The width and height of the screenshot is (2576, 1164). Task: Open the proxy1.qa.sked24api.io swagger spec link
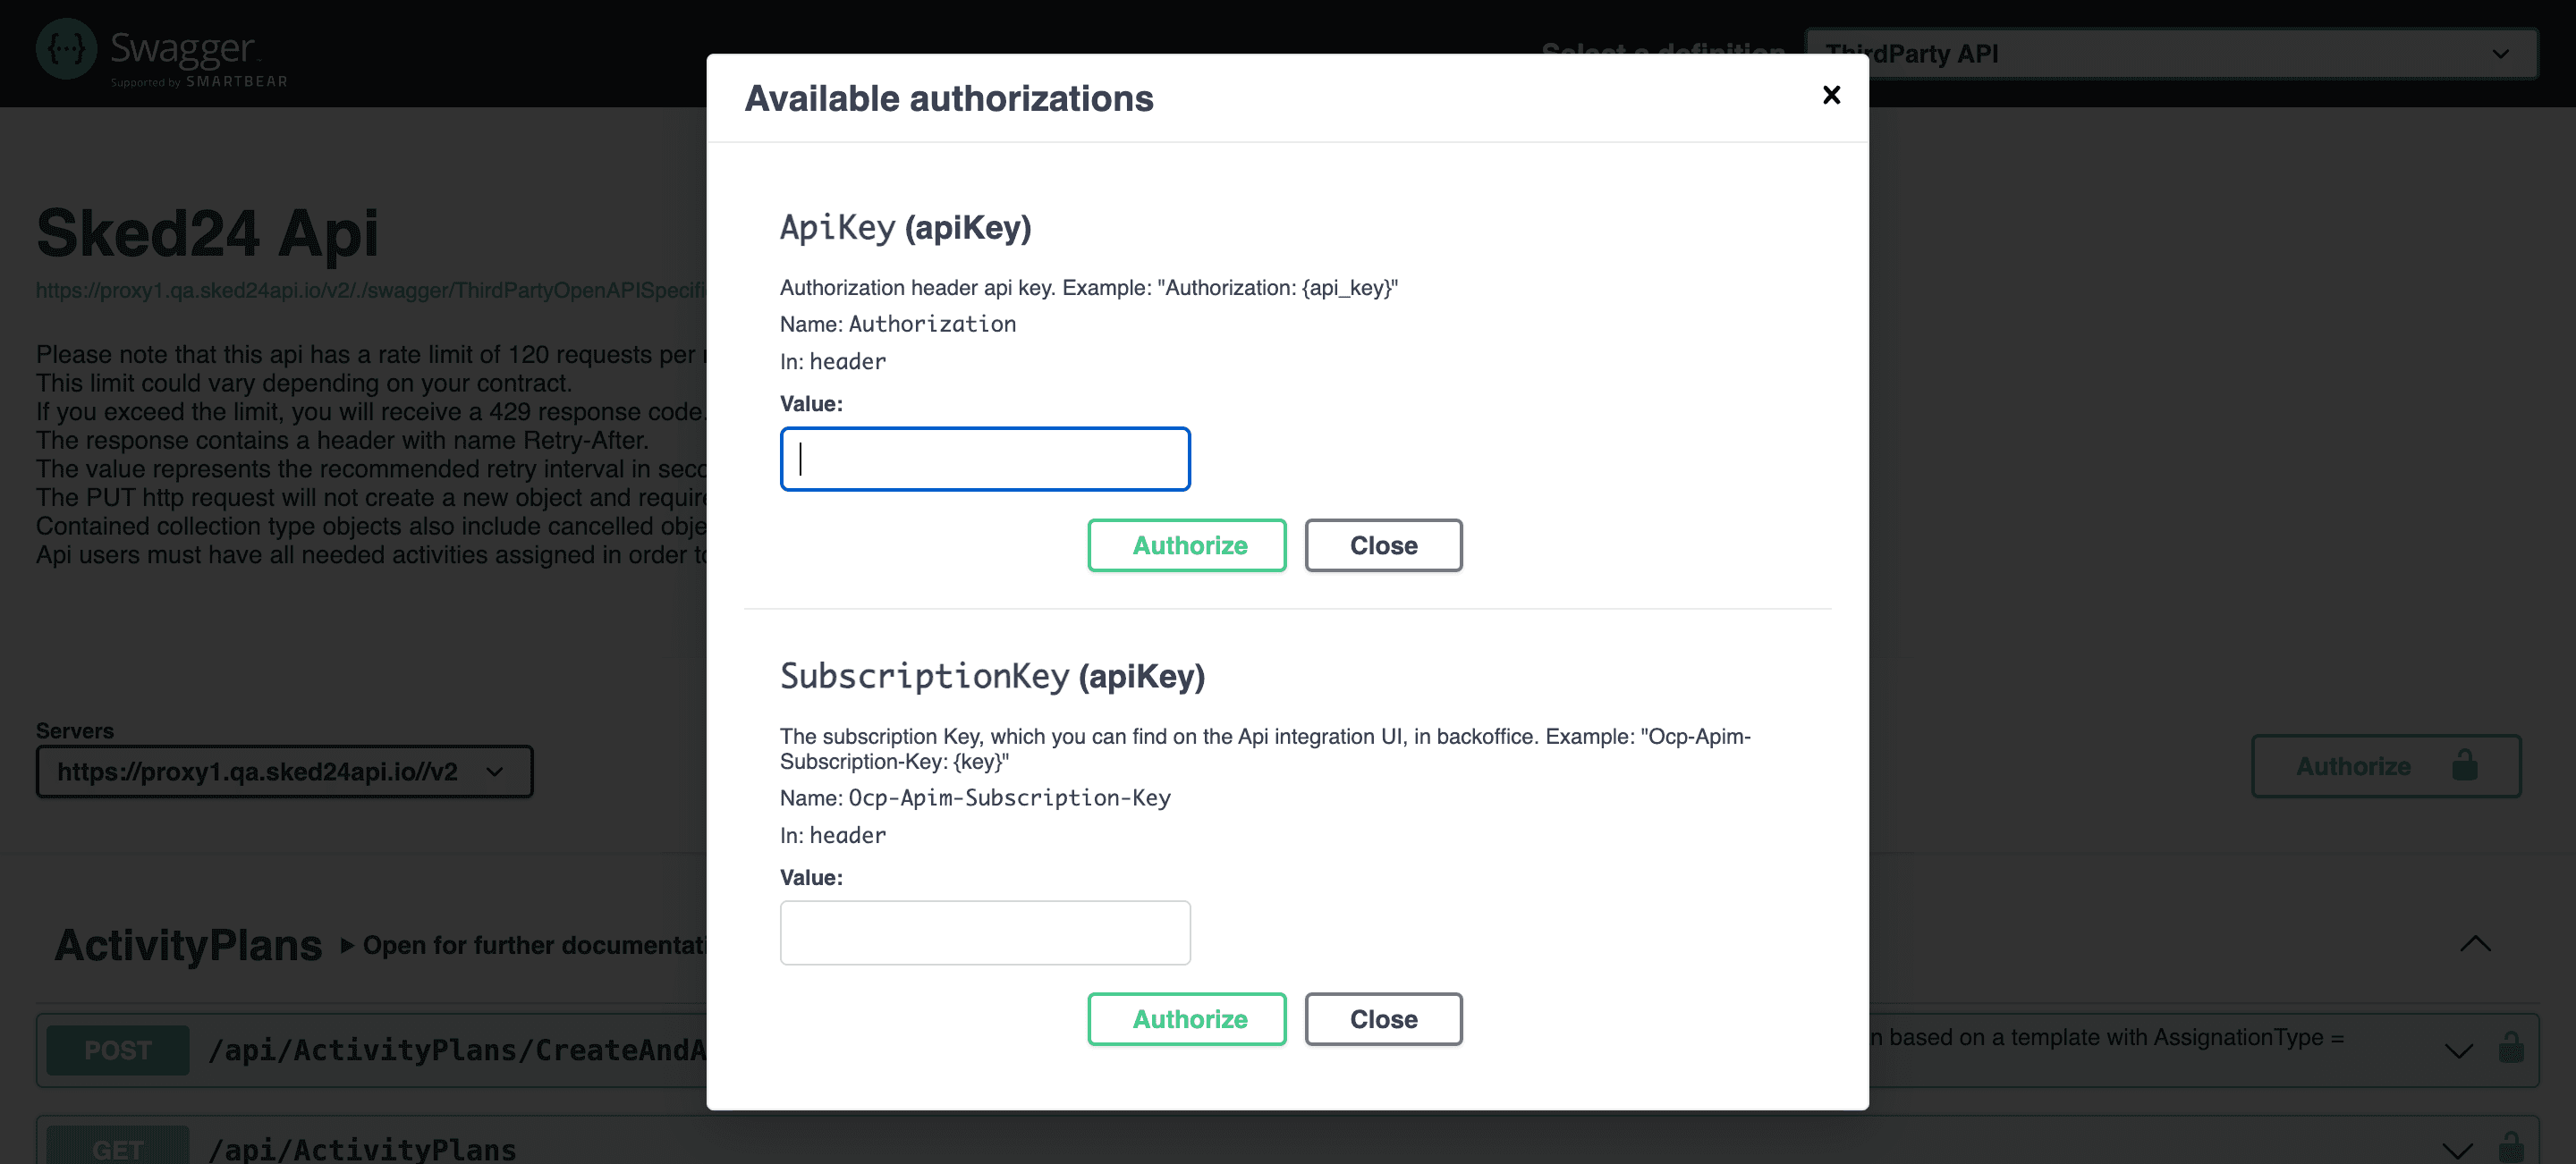pyautogui.click(x=371, y=290)
